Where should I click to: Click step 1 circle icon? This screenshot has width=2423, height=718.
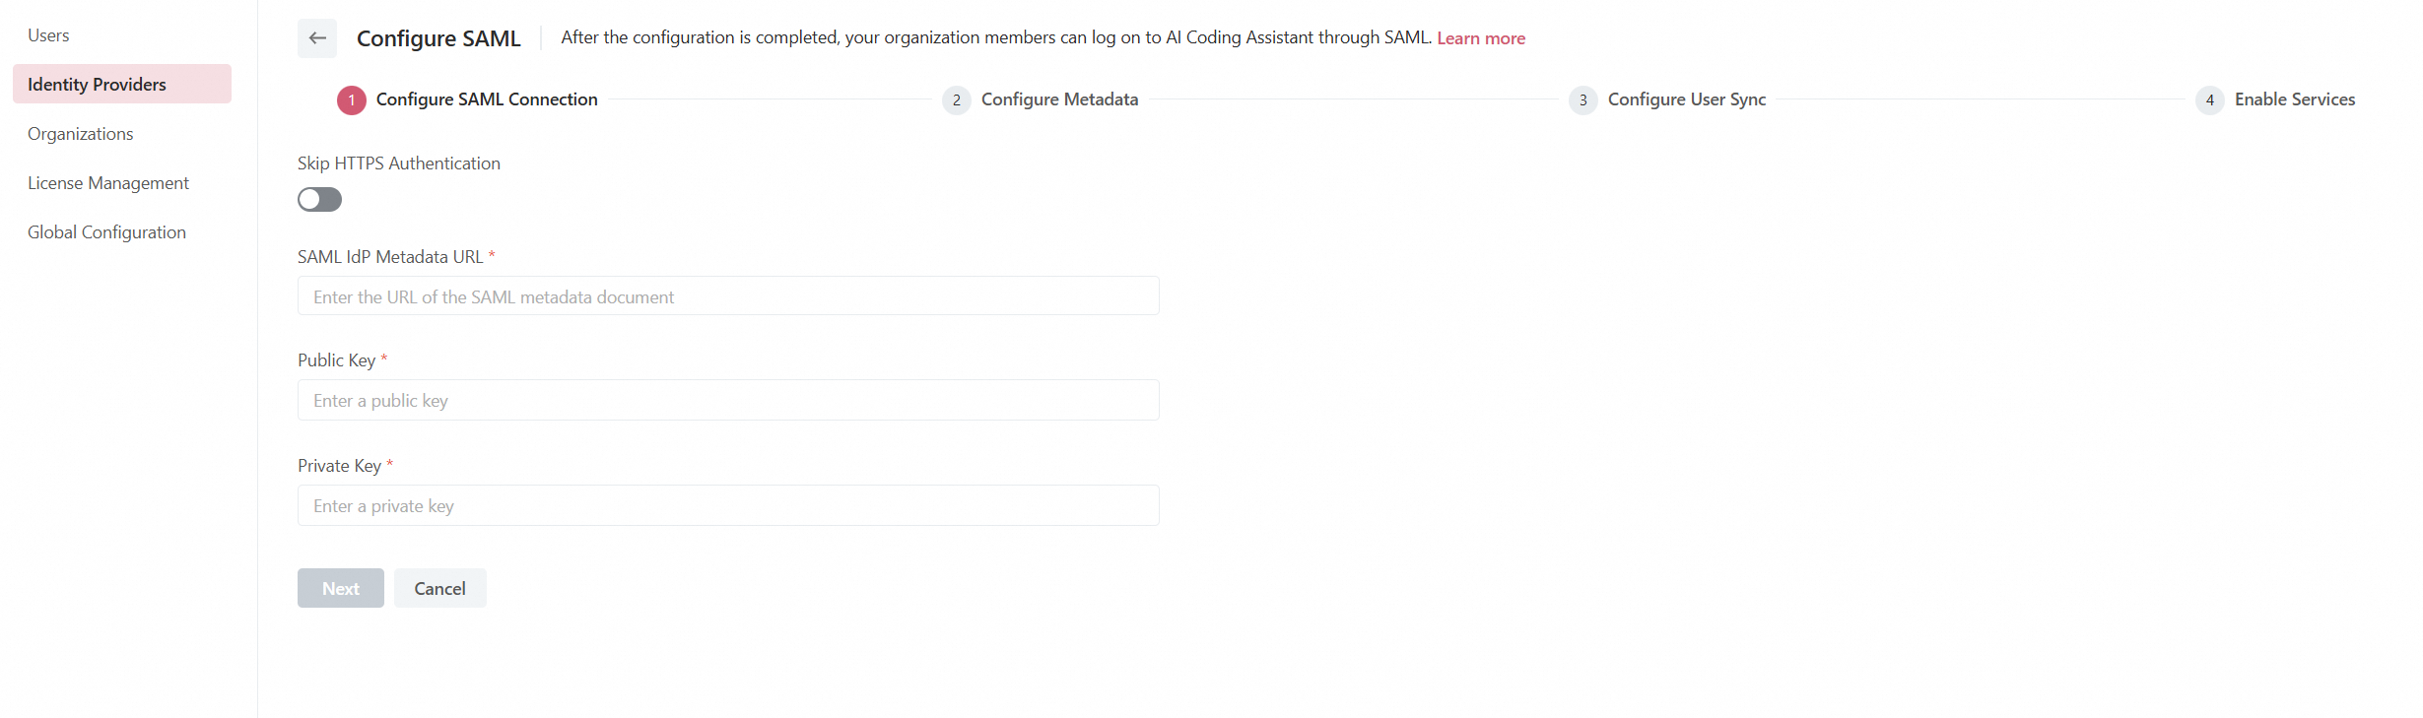click(352, 100)
